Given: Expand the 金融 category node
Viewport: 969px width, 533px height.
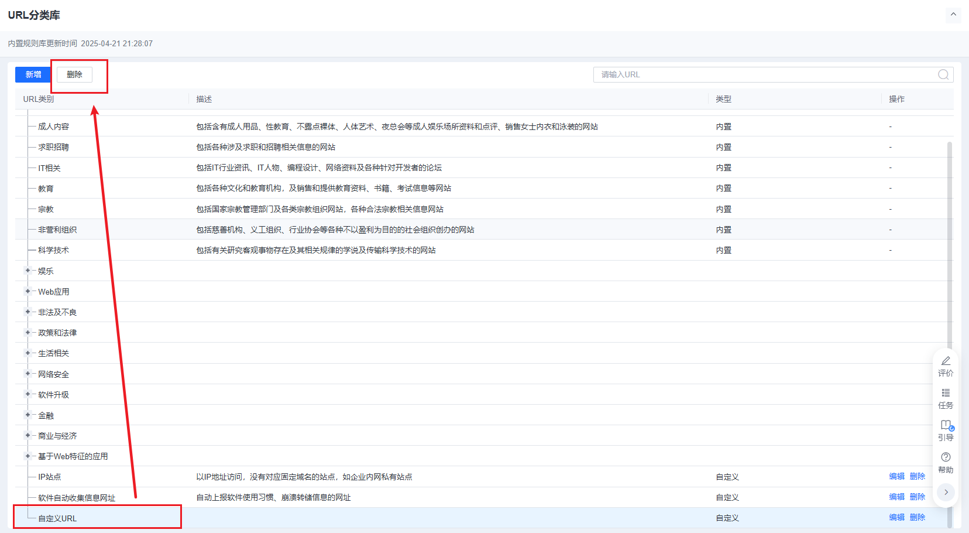Looking at the screenshot, I should coord(28,415).
